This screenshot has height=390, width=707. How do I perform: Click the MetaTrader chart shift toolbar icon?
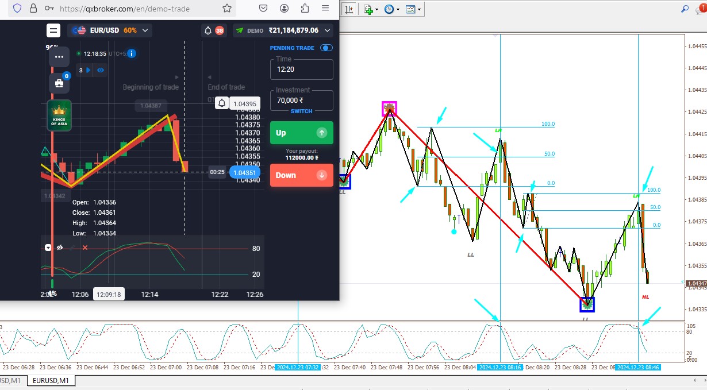tap(349, 9)
